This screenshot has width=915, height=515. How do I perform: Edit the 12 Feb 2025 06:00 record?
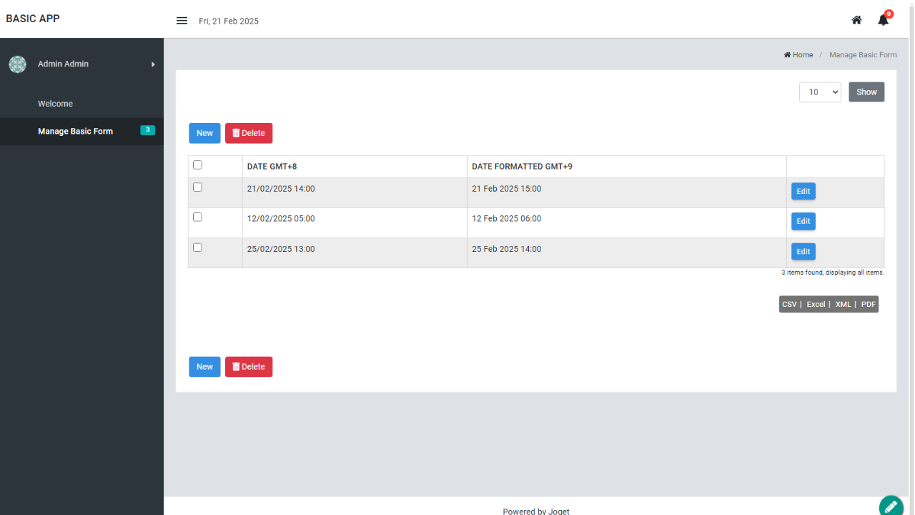[x=803, y=222]
